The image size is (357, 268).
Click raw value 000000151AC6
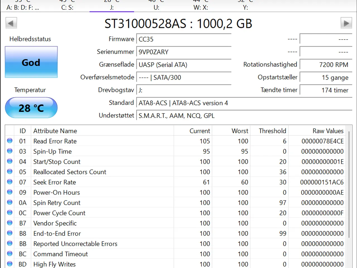tap(322, 182)
